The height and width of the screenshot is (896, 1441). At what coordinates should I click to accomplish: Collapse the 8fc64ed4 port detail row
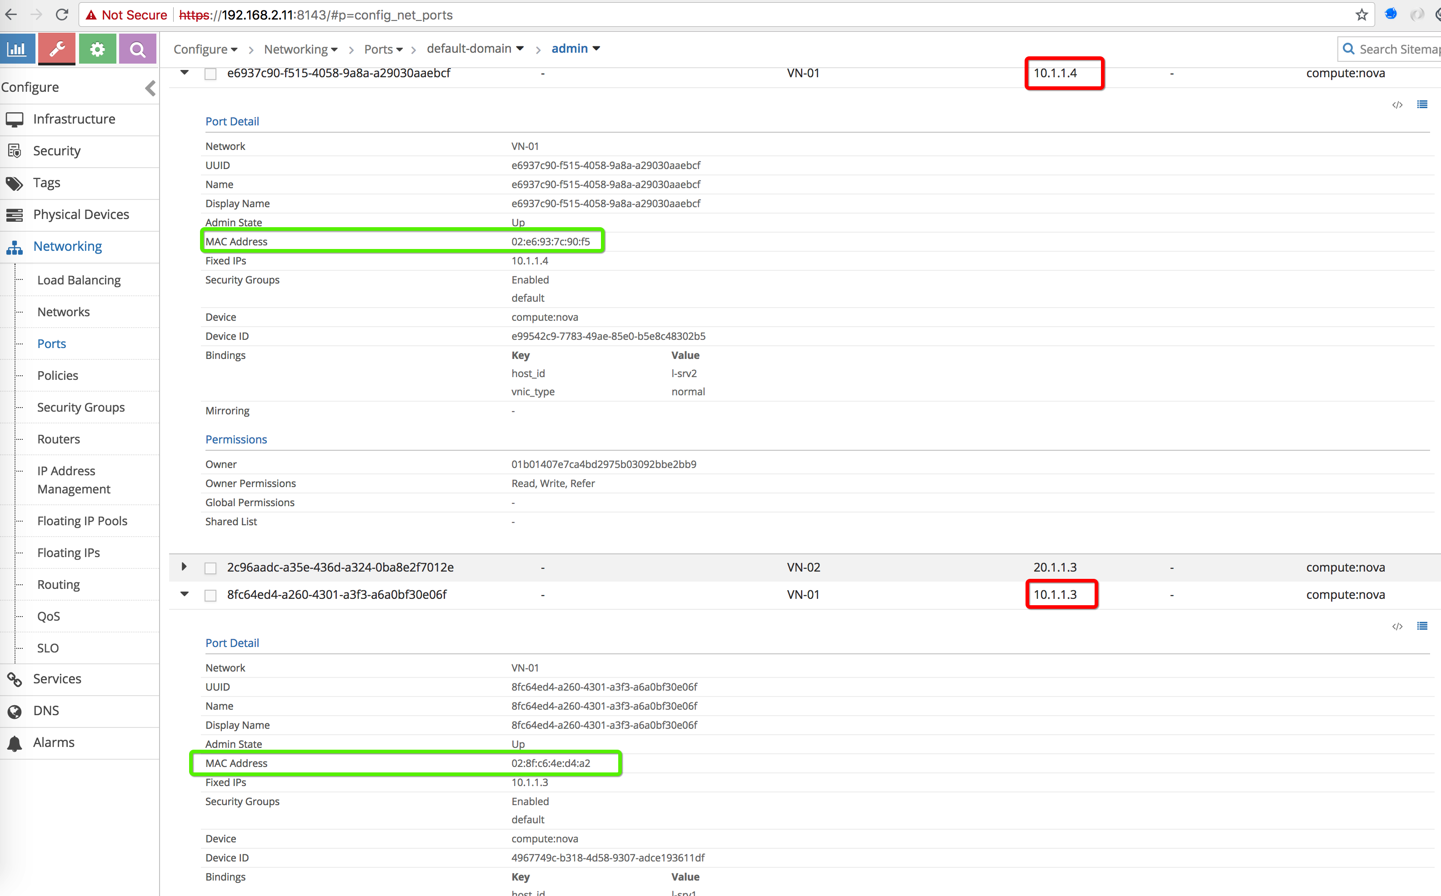pyautogui.click(x=185, y=594)
